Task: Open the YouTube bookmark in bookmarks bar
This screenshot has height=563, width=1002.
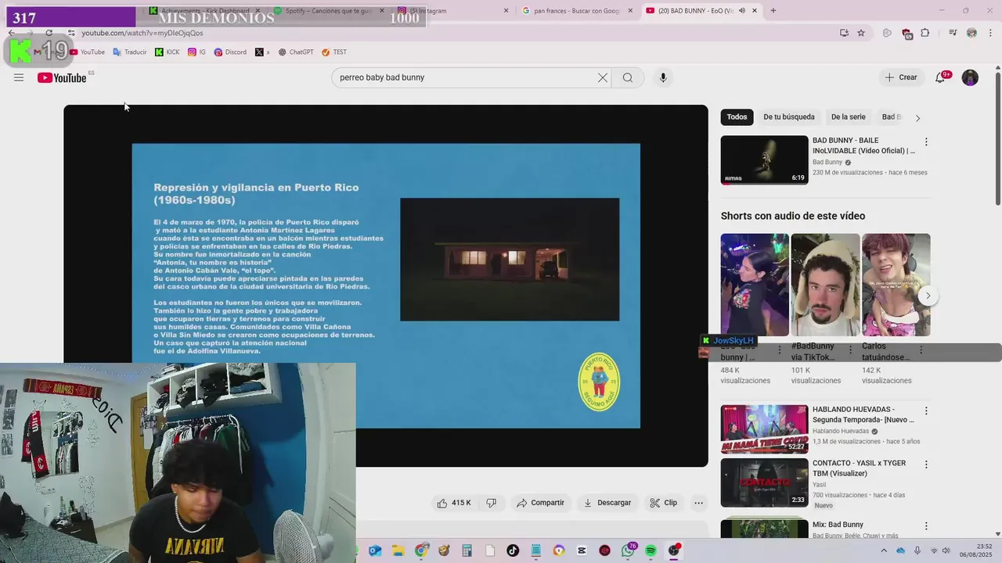Action: click(x=87, y=52)
